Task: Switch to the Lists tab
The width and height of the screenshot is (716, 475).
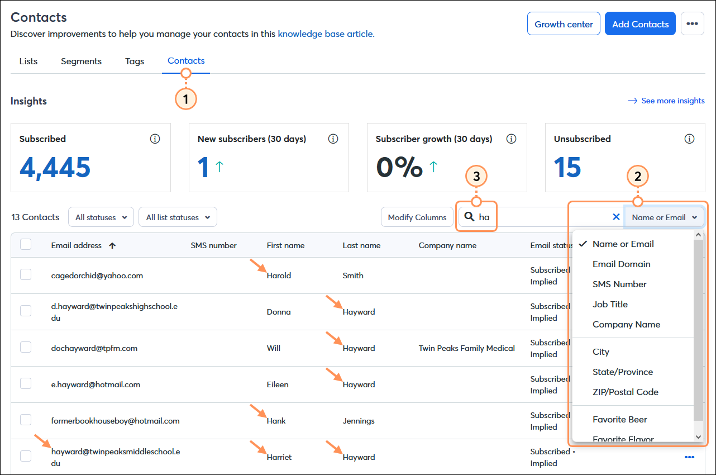Action: coord(28,61)
